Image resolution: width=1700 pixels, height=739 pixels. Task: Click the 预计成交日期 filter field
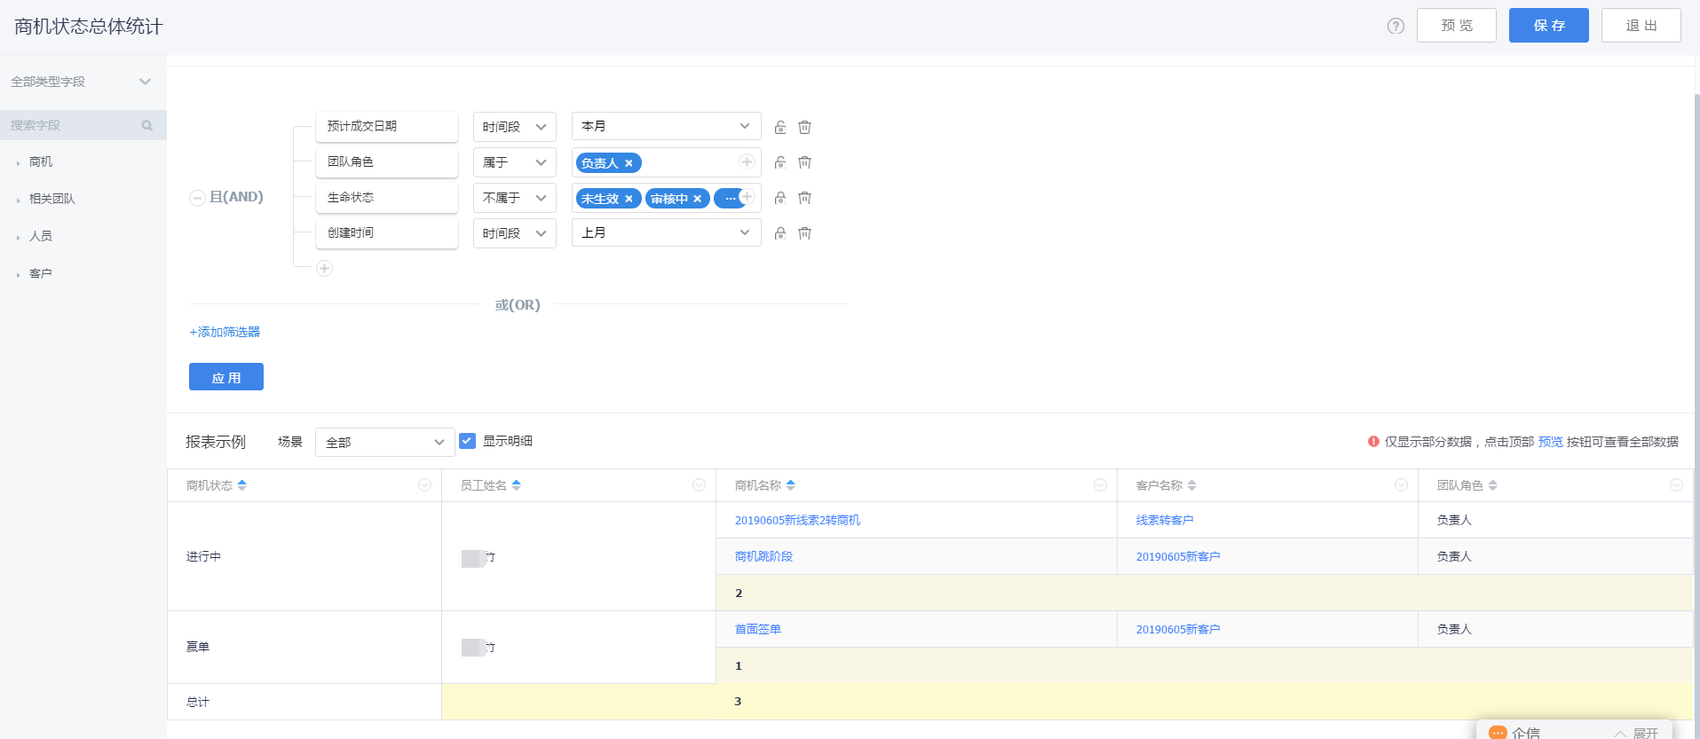point(387,126)
